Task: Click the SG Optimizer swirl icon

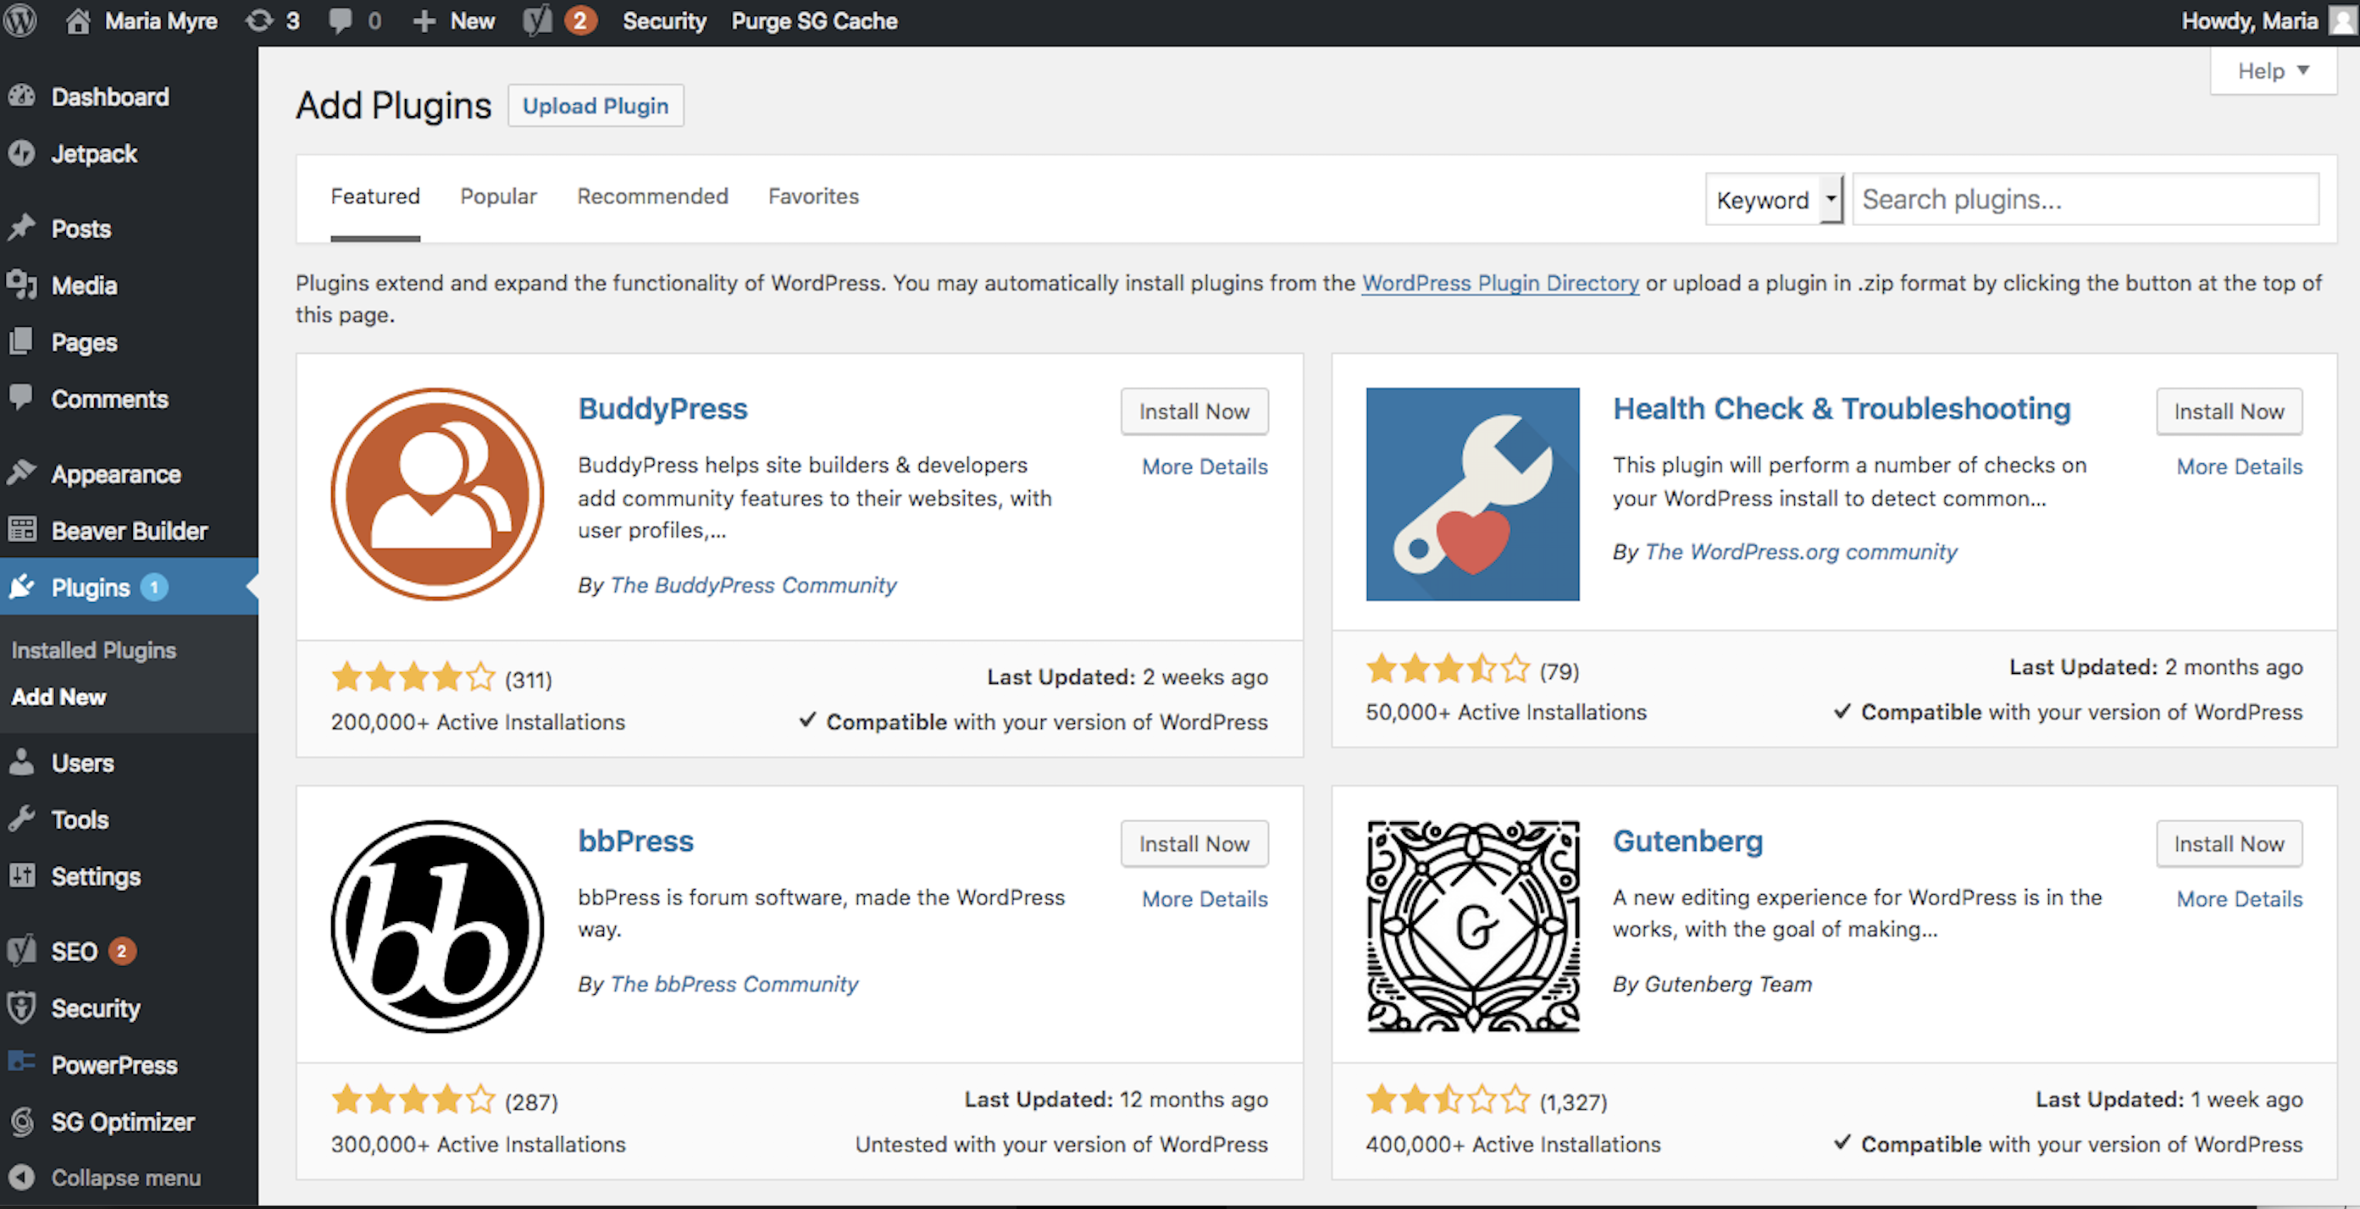Action: [x=22, y=1121]
